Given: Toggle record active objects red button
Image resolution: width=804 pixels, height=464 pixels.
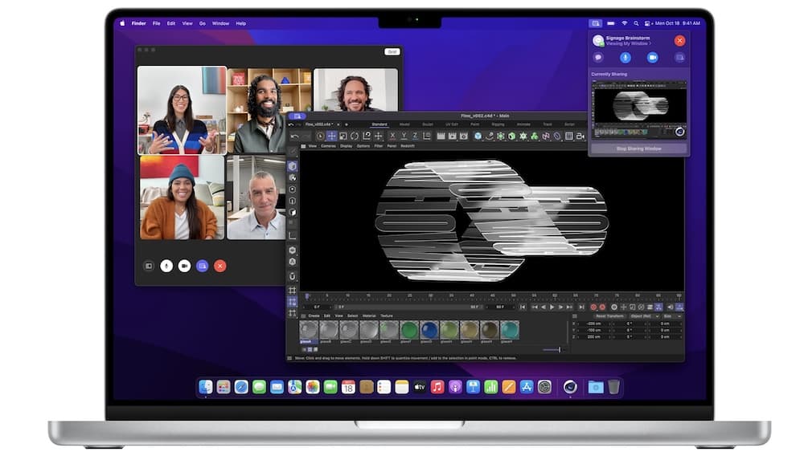Looking at the screenshot, I should (594, 307).
